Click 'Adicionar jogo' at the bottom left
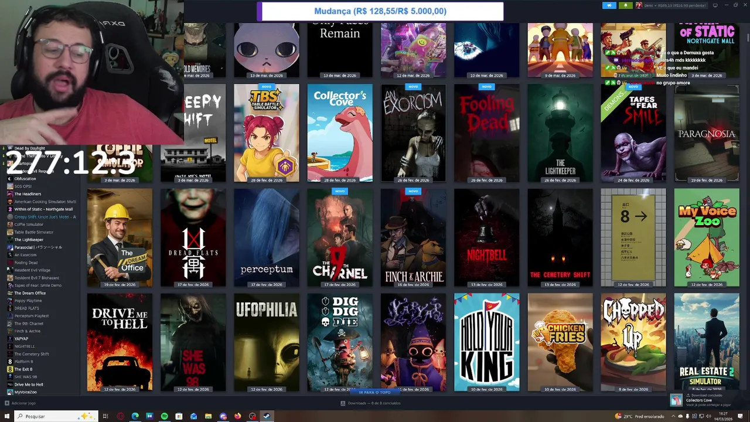Image resolution: width=750 pixels, height=422 pixels. pos(20,403)
